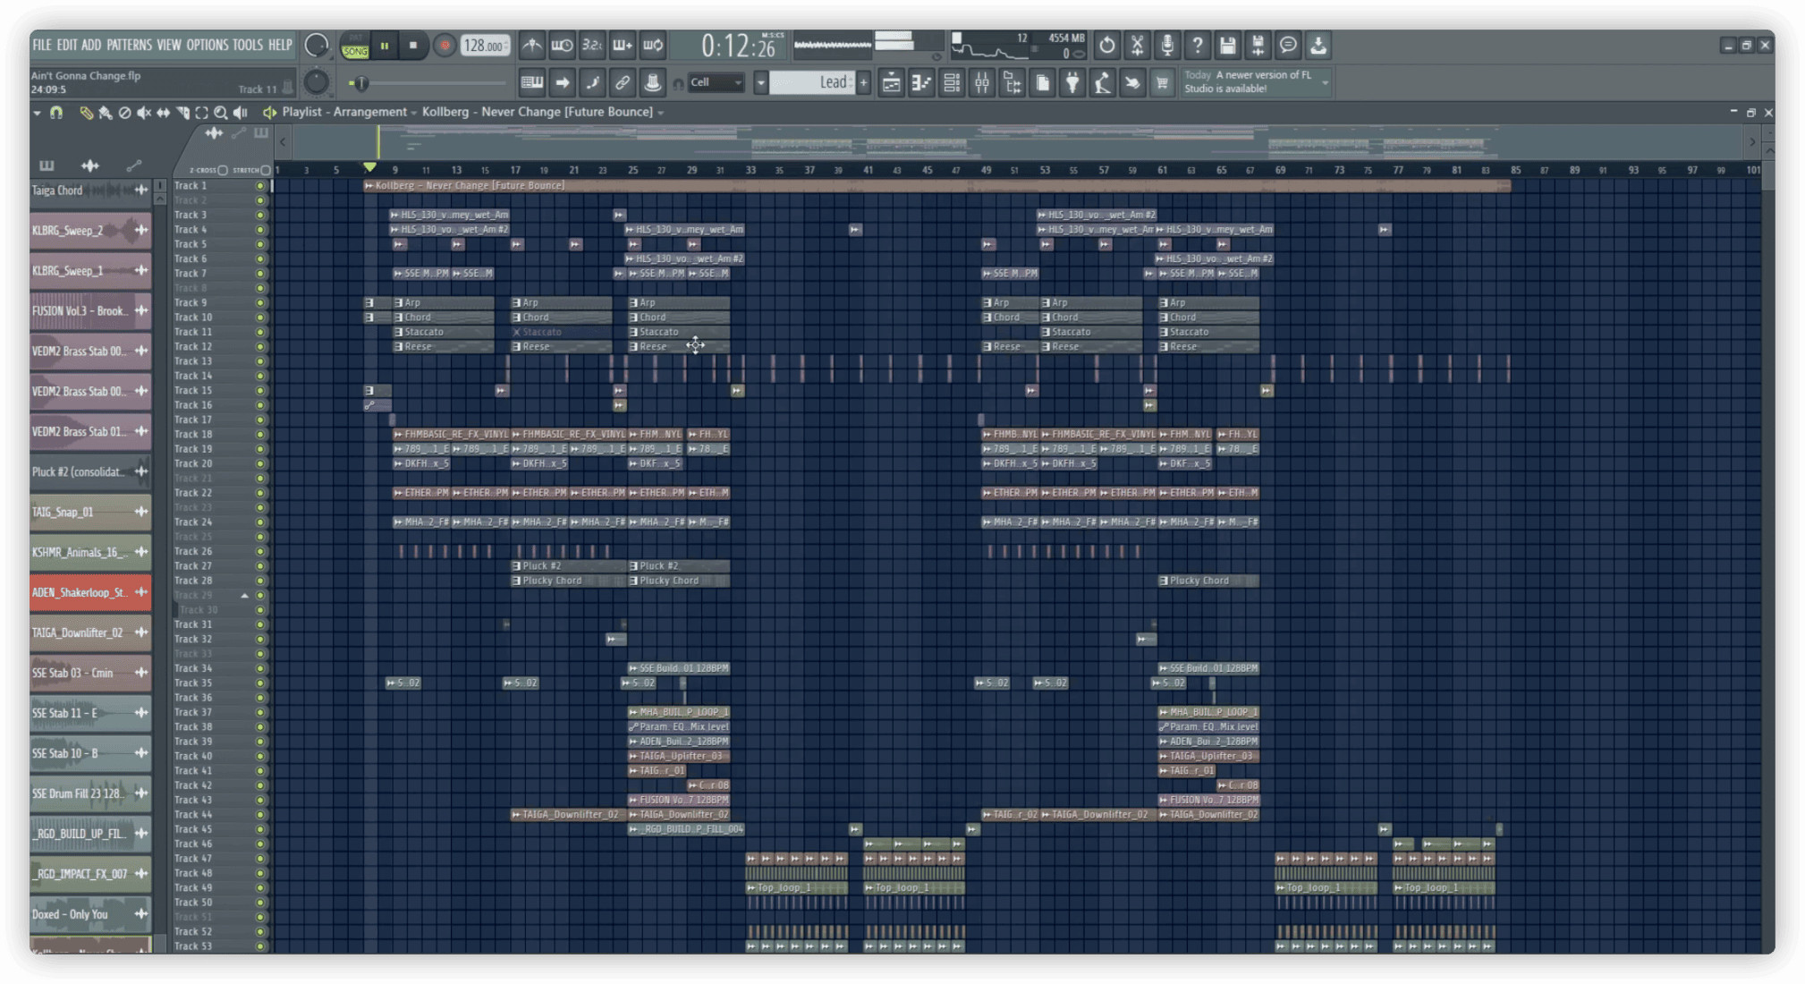Click the pause playback button
The image size is (1805, 984).
click(385, 46)
